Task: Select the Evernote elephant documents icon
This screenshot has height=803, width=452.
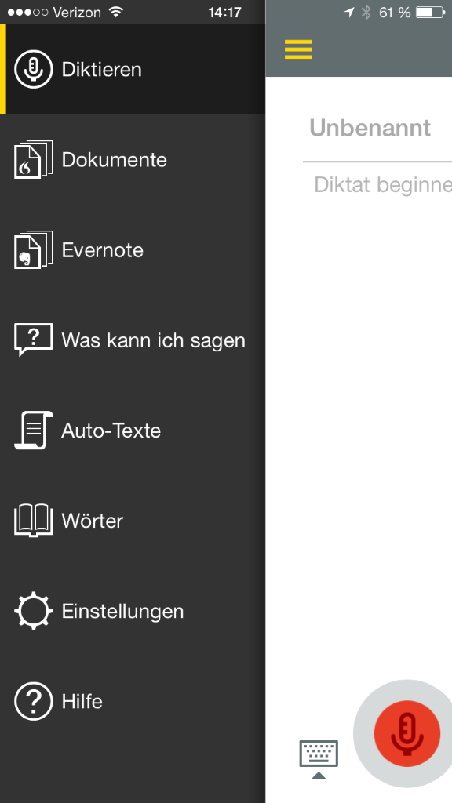Action: (33, 250)
